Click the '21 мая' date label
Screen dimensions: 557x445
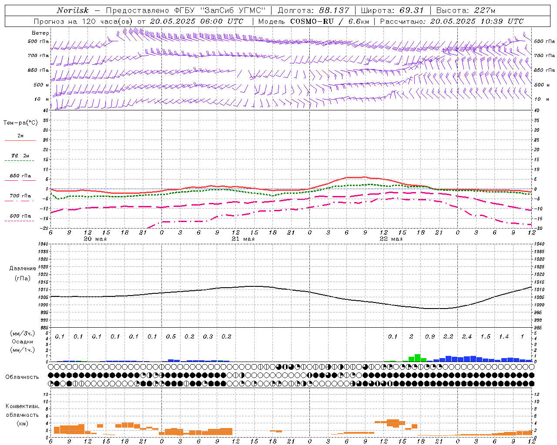(243, 239)
